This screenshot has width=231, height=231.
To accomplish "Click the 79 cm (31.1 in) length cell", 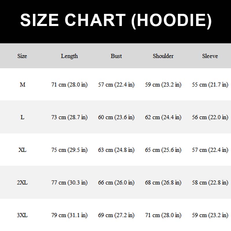I will 69,215.
